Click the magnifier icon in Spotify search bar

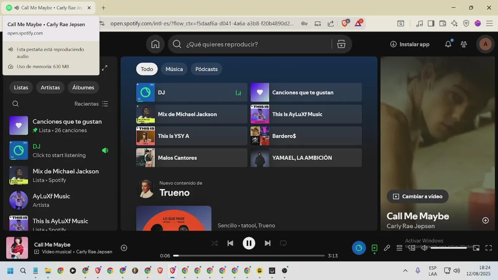point(177,44)
